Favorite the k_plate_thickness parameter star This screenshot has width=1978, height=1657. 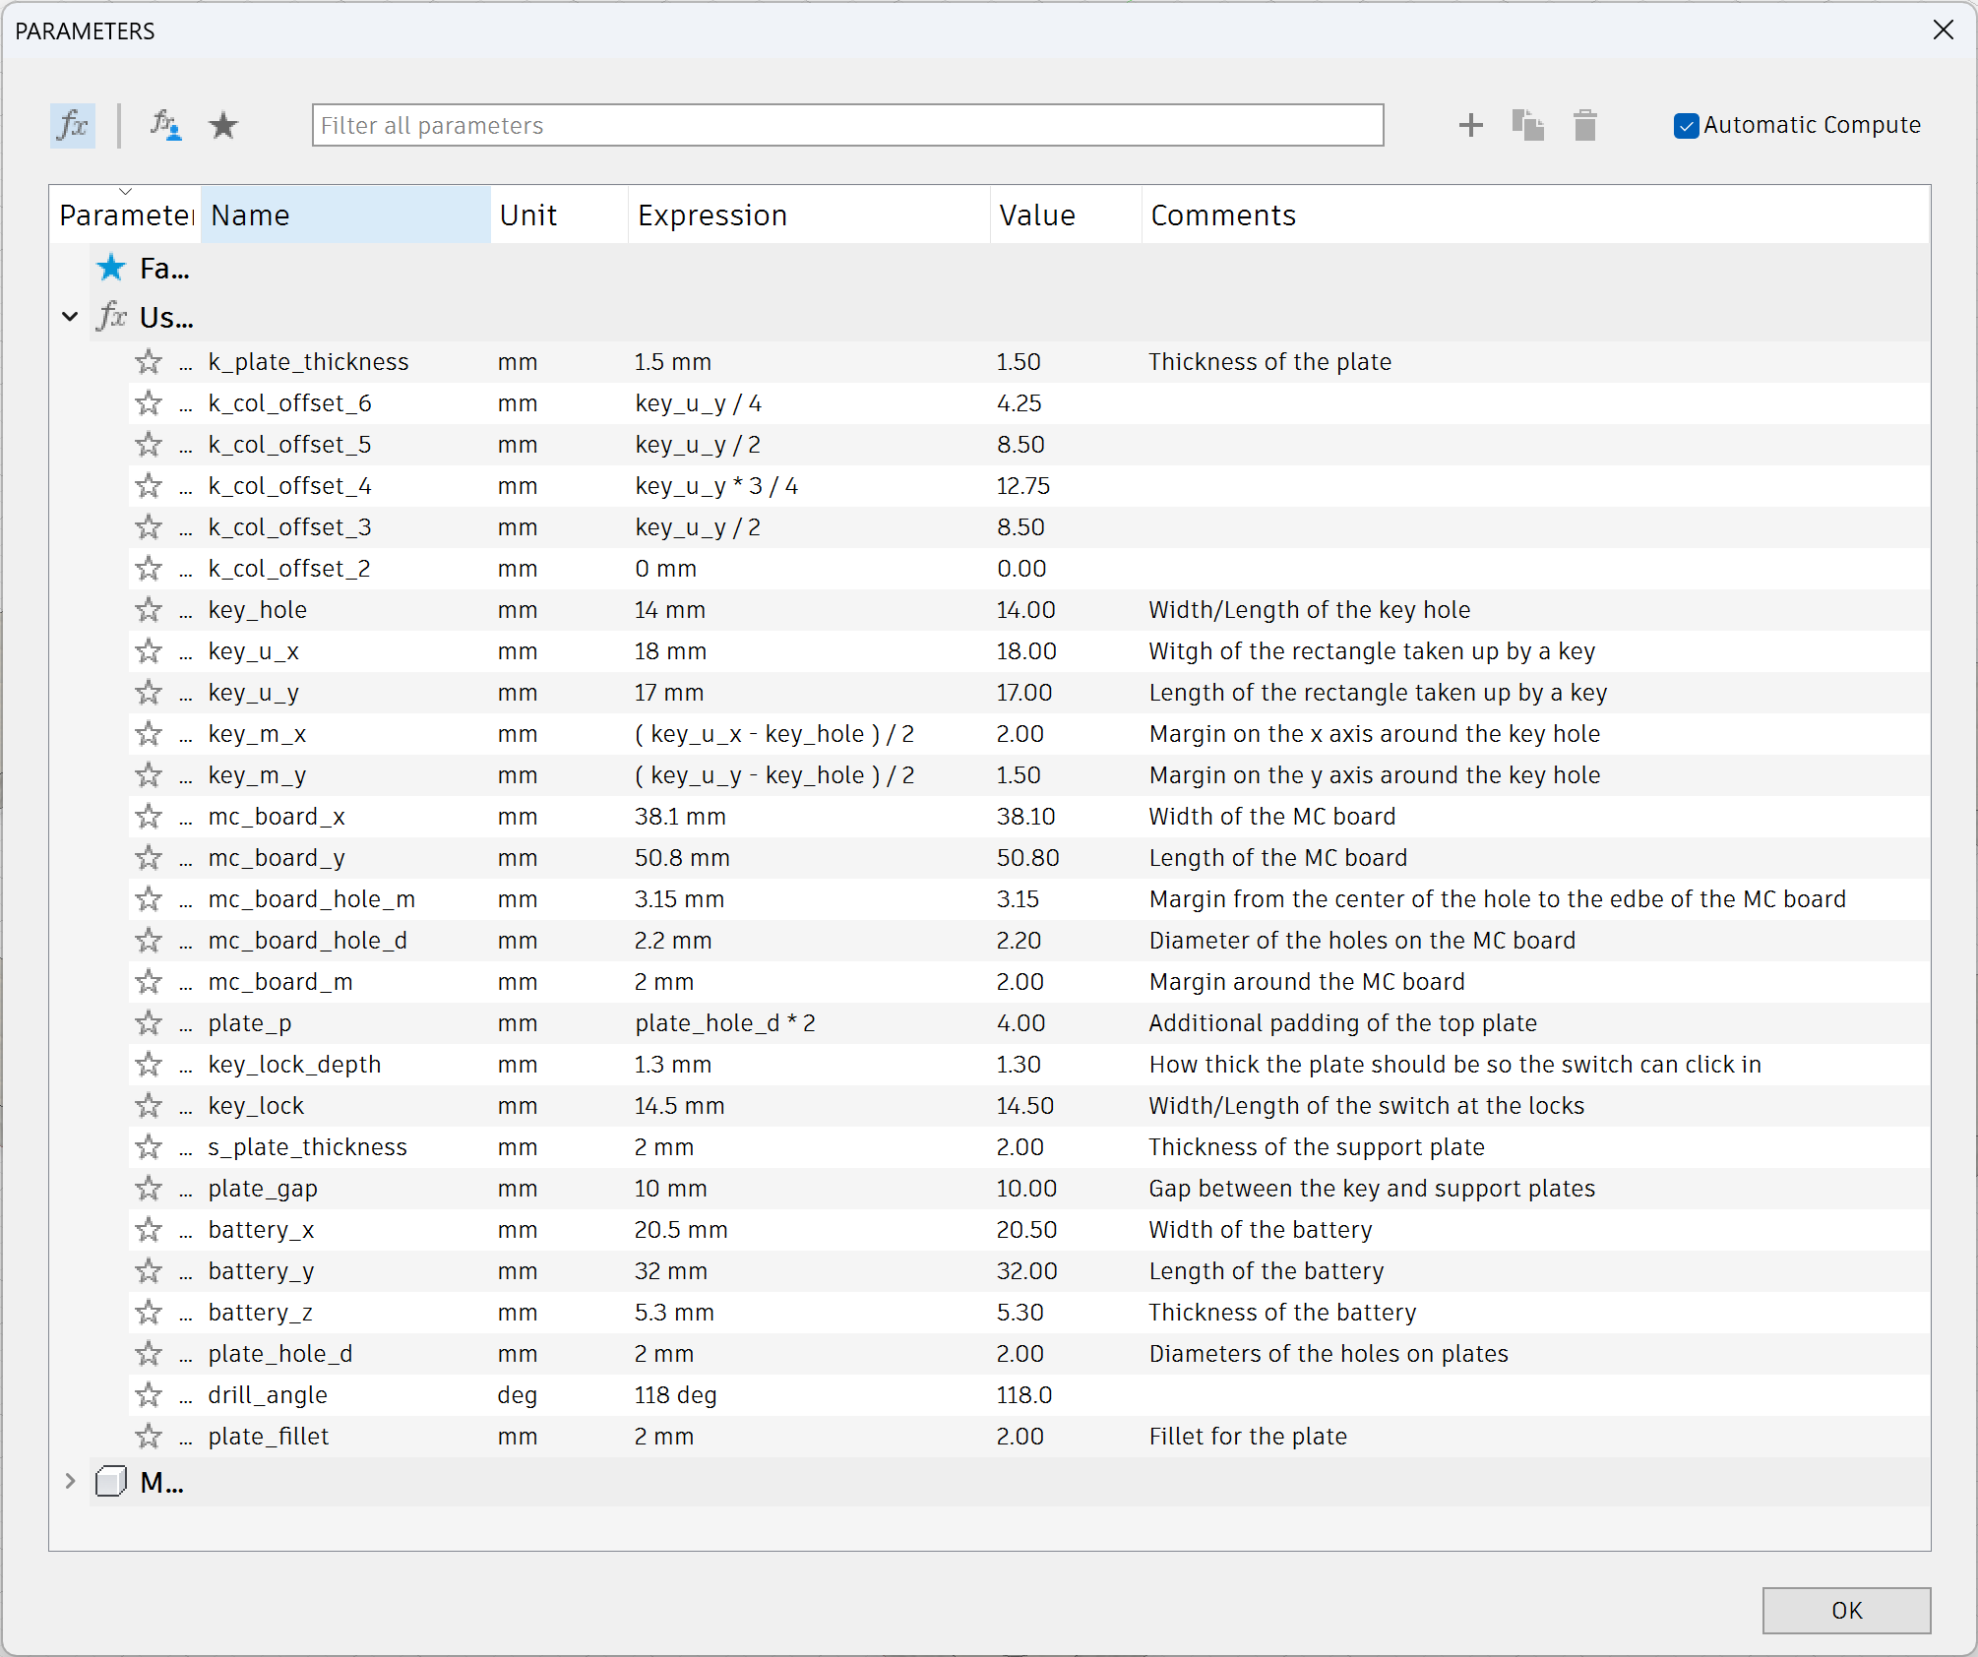[149, 362]
